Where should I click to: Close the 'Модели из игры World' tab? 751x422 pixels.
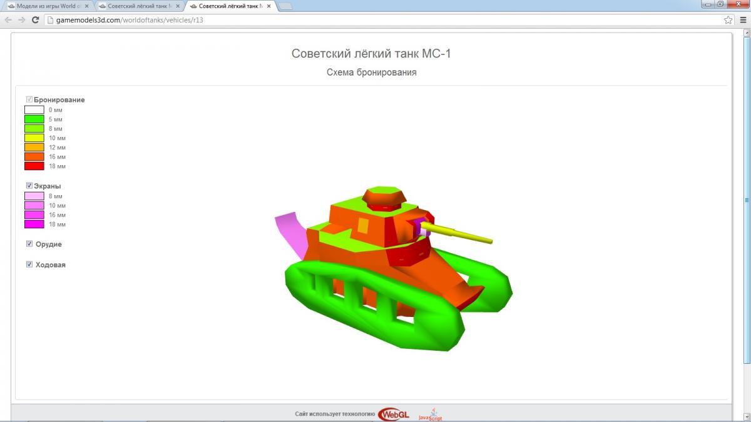(x=86, y=6)
